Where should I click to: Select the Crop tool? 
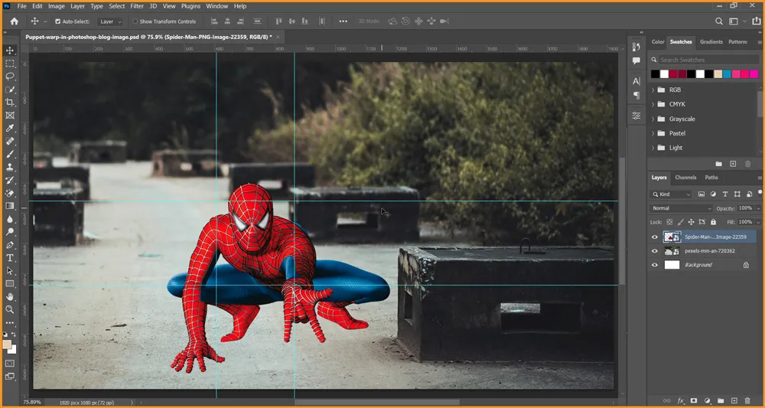[10, 103]
